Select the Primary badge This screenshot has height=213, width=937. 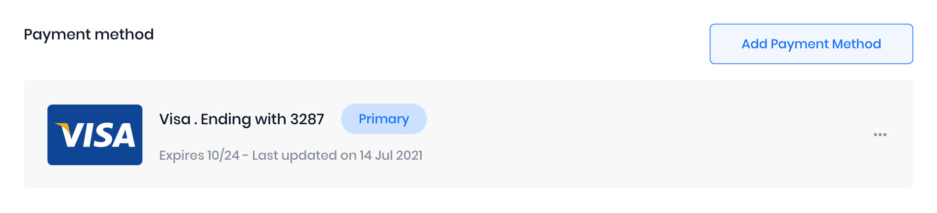pyautogui.click(x=383, y=119)
